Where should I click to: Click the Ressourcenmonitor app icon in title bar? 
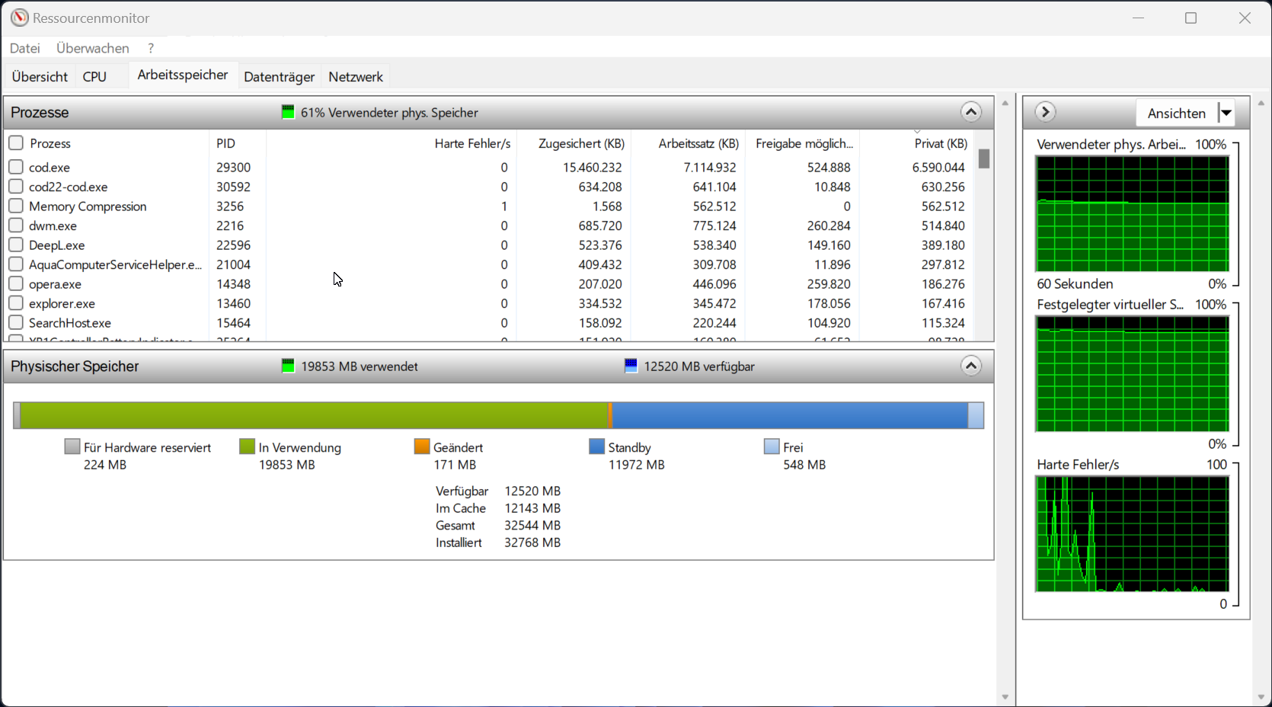coord(19,18)
